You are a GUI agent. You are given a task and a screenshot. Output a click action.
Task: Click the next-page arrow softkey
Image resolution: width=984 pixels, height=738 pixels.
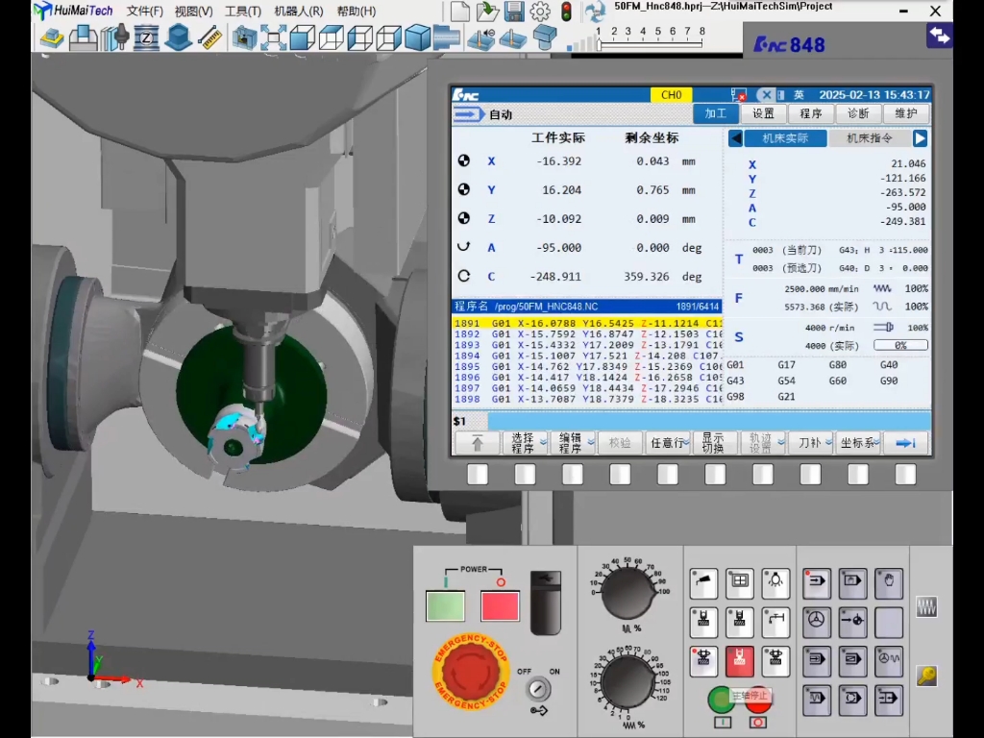906,443
